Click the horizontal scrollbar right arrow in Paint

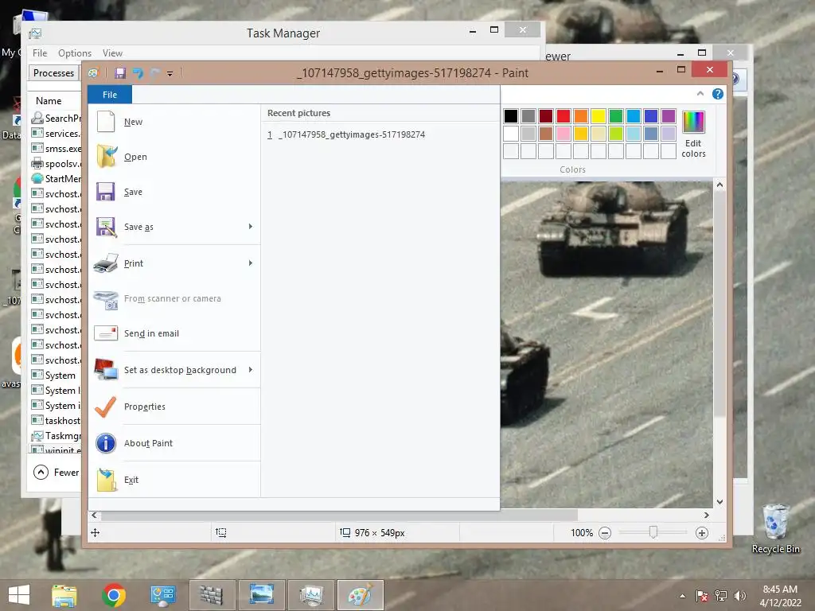pos(707,516)
